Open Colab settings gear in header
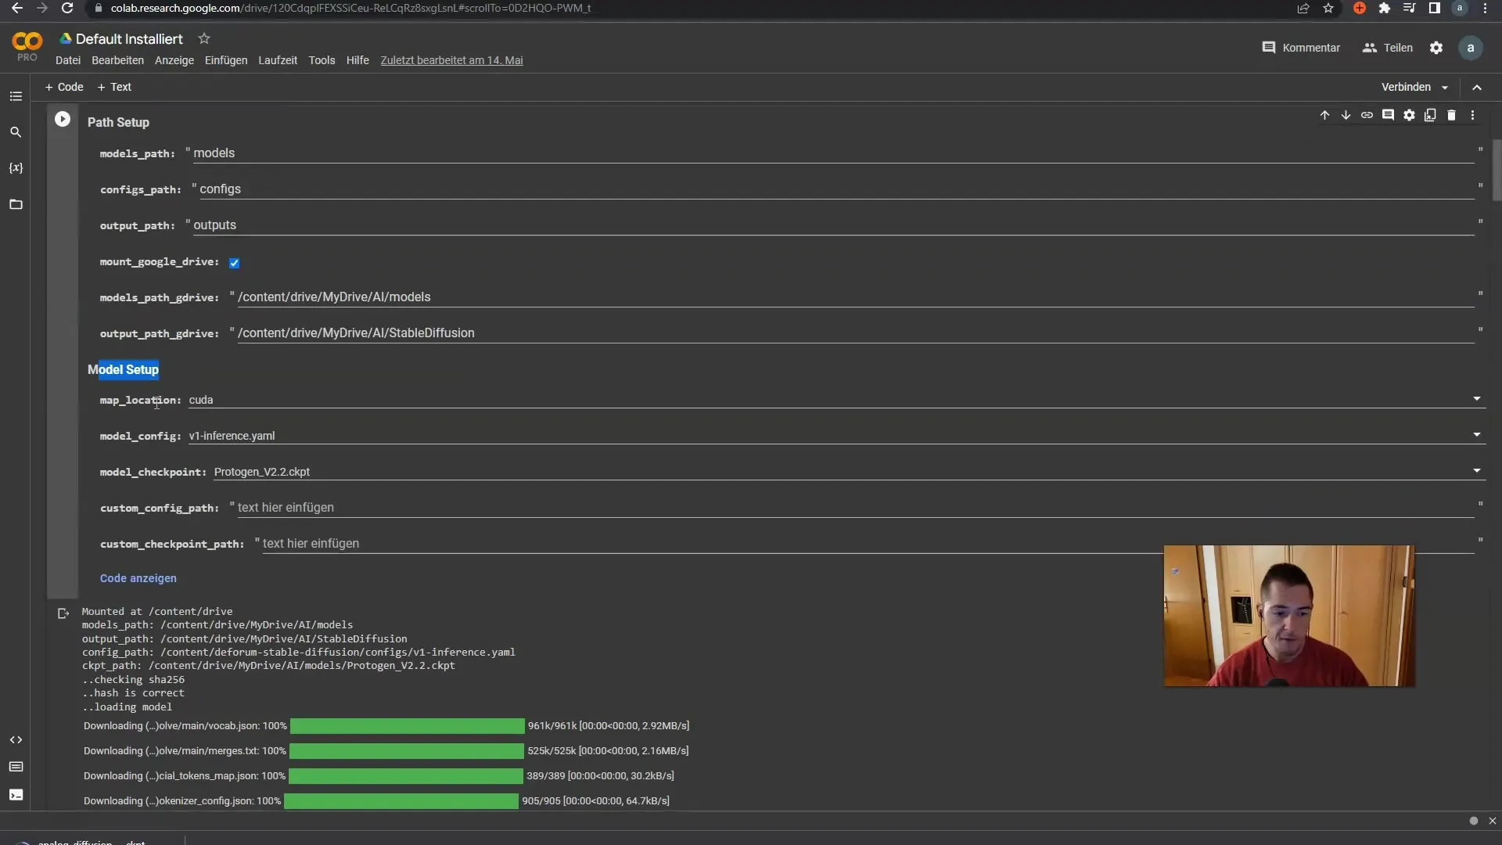1502x845 pixels. click(1436, 48)
